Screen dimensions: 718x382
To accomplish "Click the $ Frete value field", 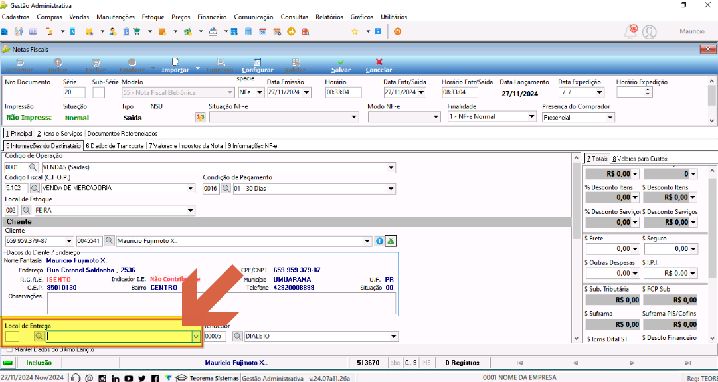I will tap(612, 248).
